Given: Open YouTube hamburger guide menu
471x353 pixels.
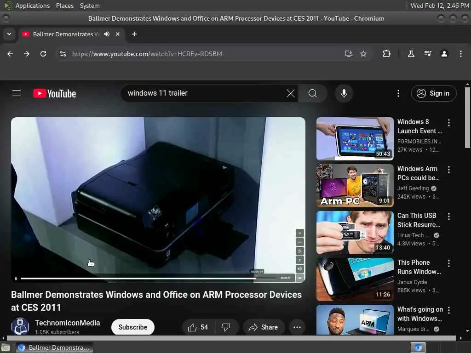Looking at the screenshot, I should 17,93.
